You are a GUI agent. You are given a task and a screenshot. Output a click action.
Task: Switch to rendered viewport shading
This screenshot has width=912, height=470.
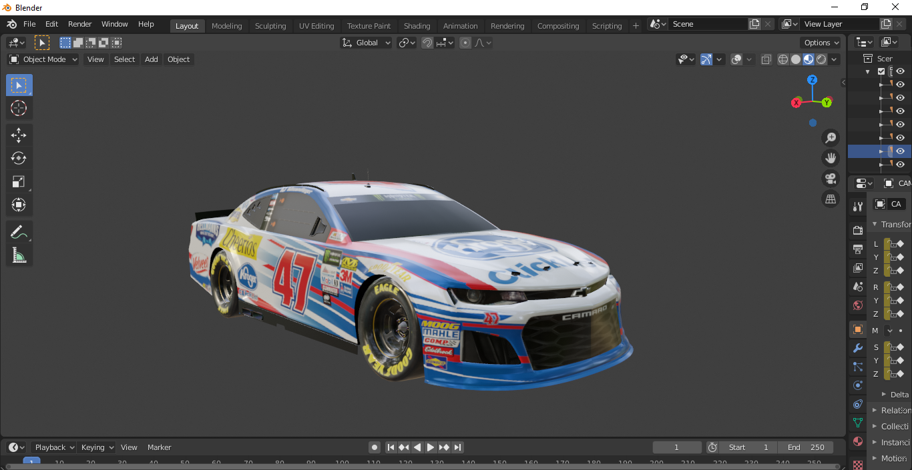821,59
